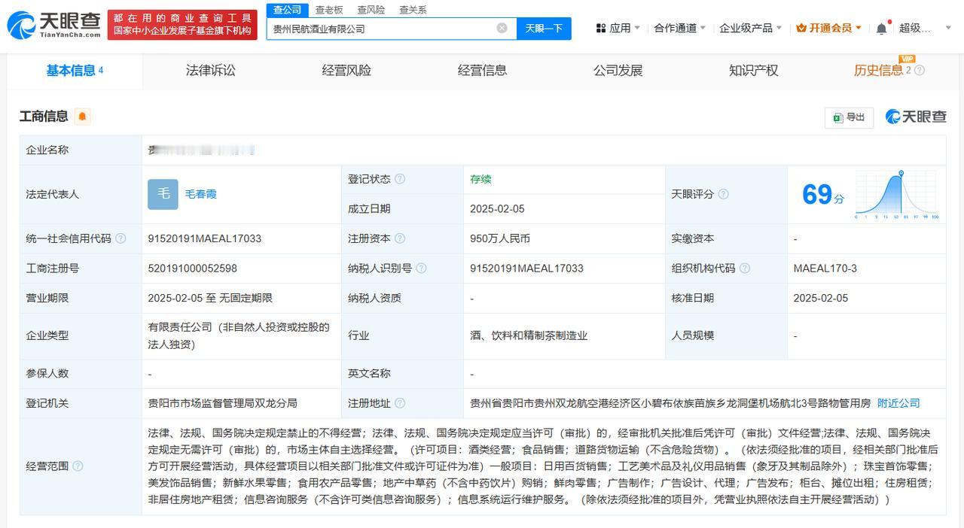Open the 应用 dropdown menu
This screenshot has width=964, height=528.
tap(618, 28)
